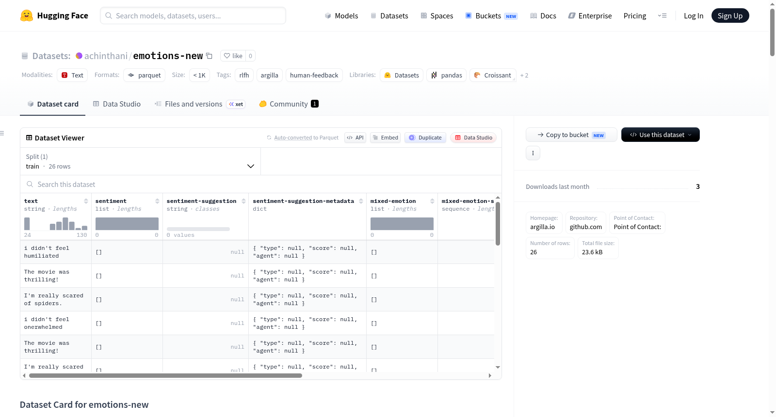Viewport: 776px width, 417px height.
Task: Click the argilla tag
Action: tap(269, 75)
